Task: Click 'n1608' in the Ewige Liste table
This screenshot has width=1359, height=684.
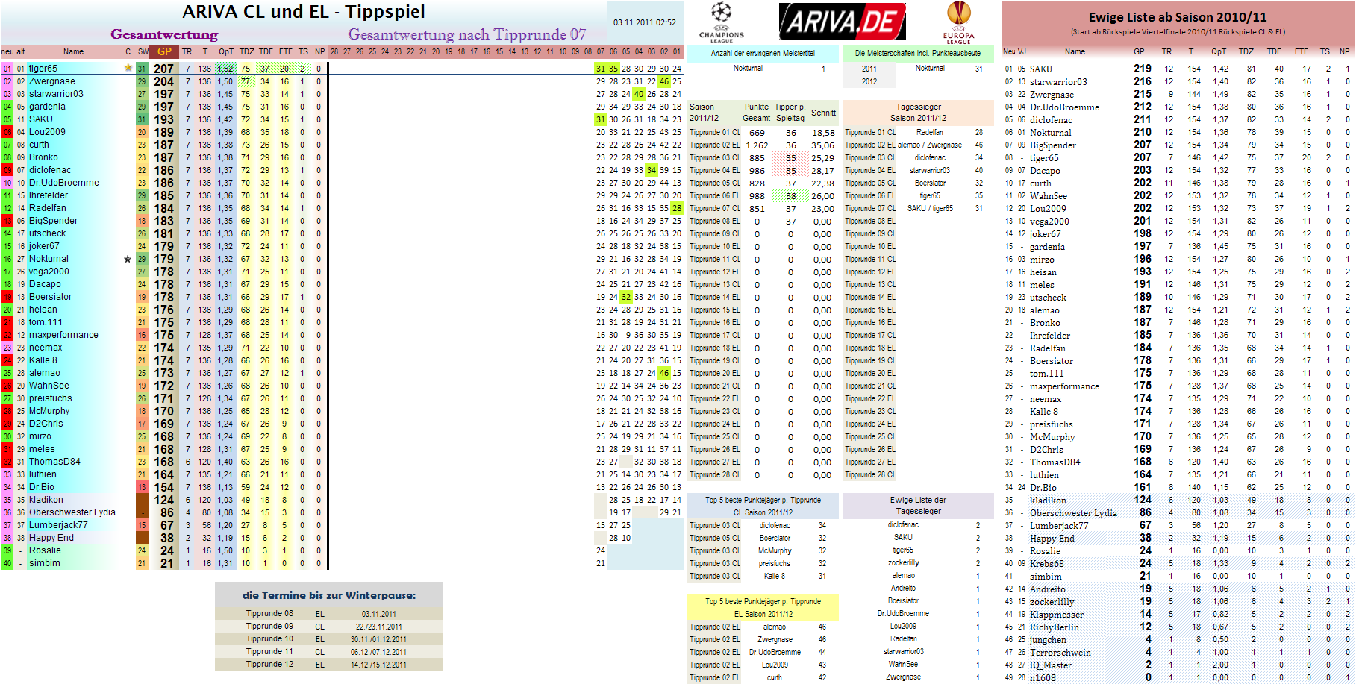Action: click(1043, 677)
